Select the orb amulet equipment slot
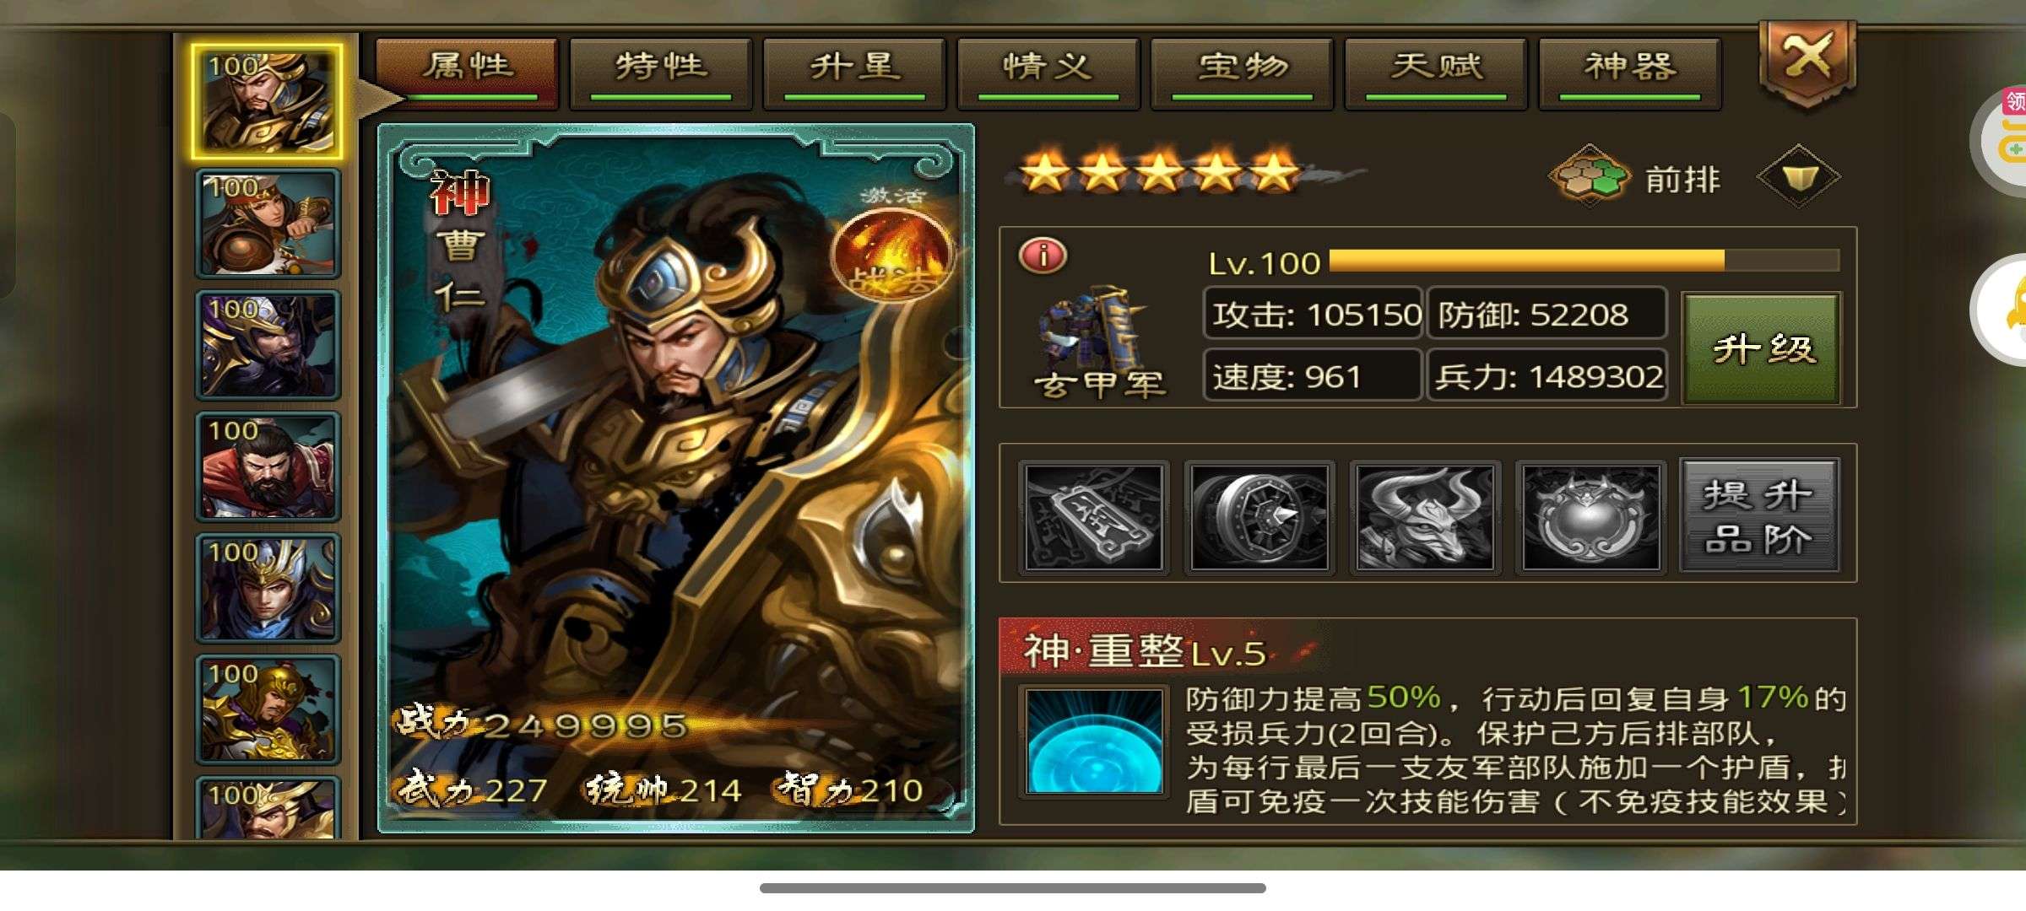The width and height of the screenshot is (2026, 911). tap(1591, 517)
